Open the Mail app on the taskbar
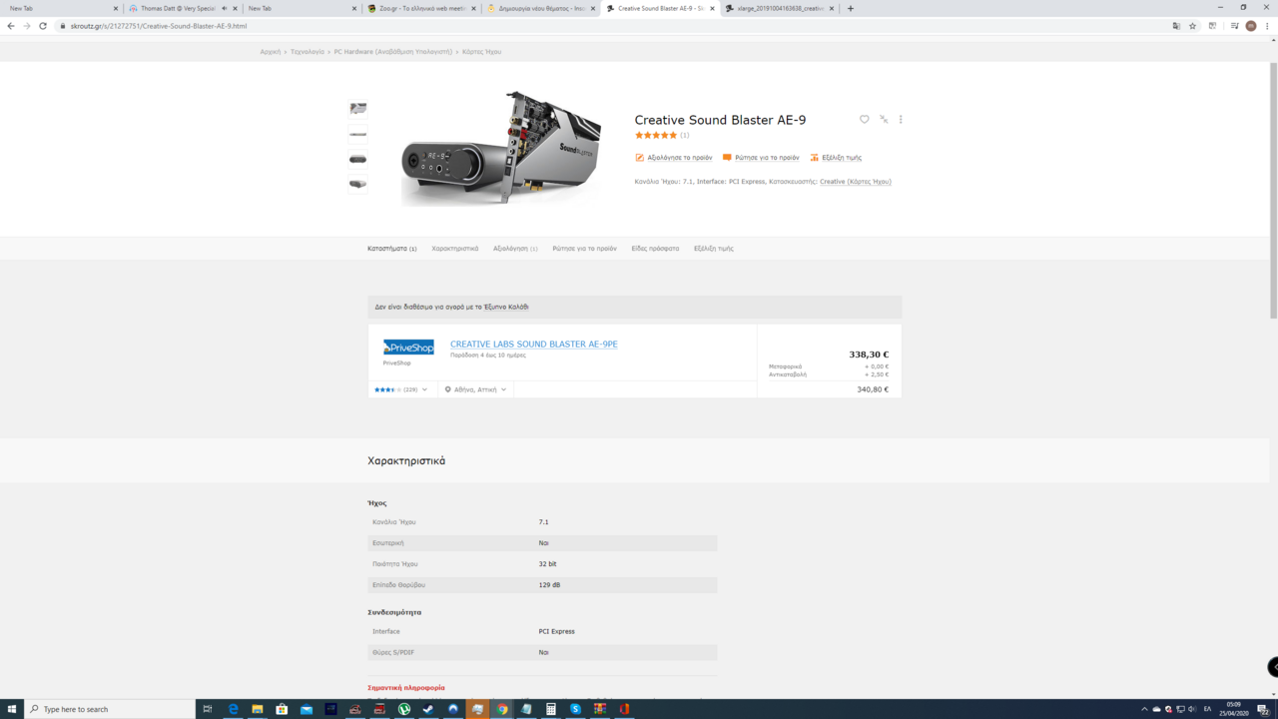Image resolution: width=1278 pixels, height=719 pixels. click(x=307, y=709)
